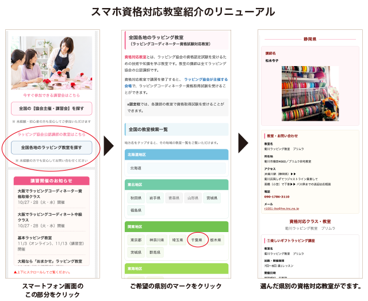This screenshot has width=368, height=301.
Task: Select 山形県 prefecture button
Action: [193, 198]
